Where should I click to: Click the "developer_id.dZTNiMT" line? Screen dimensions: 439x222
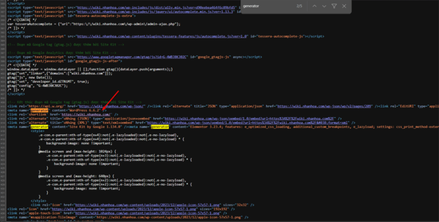coord(48,82)
